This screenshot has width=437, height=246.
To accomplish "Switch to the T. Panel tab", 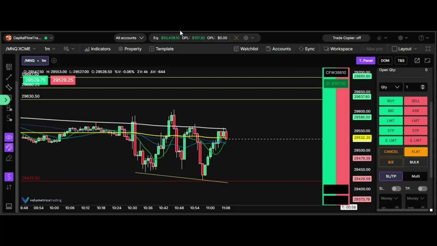I will click(x=366, y=60).
